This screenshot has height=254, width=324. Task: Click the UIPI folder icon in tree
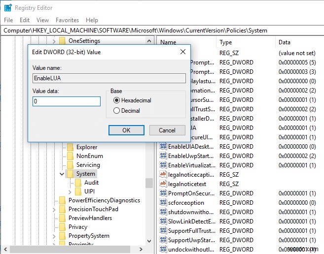78,191
